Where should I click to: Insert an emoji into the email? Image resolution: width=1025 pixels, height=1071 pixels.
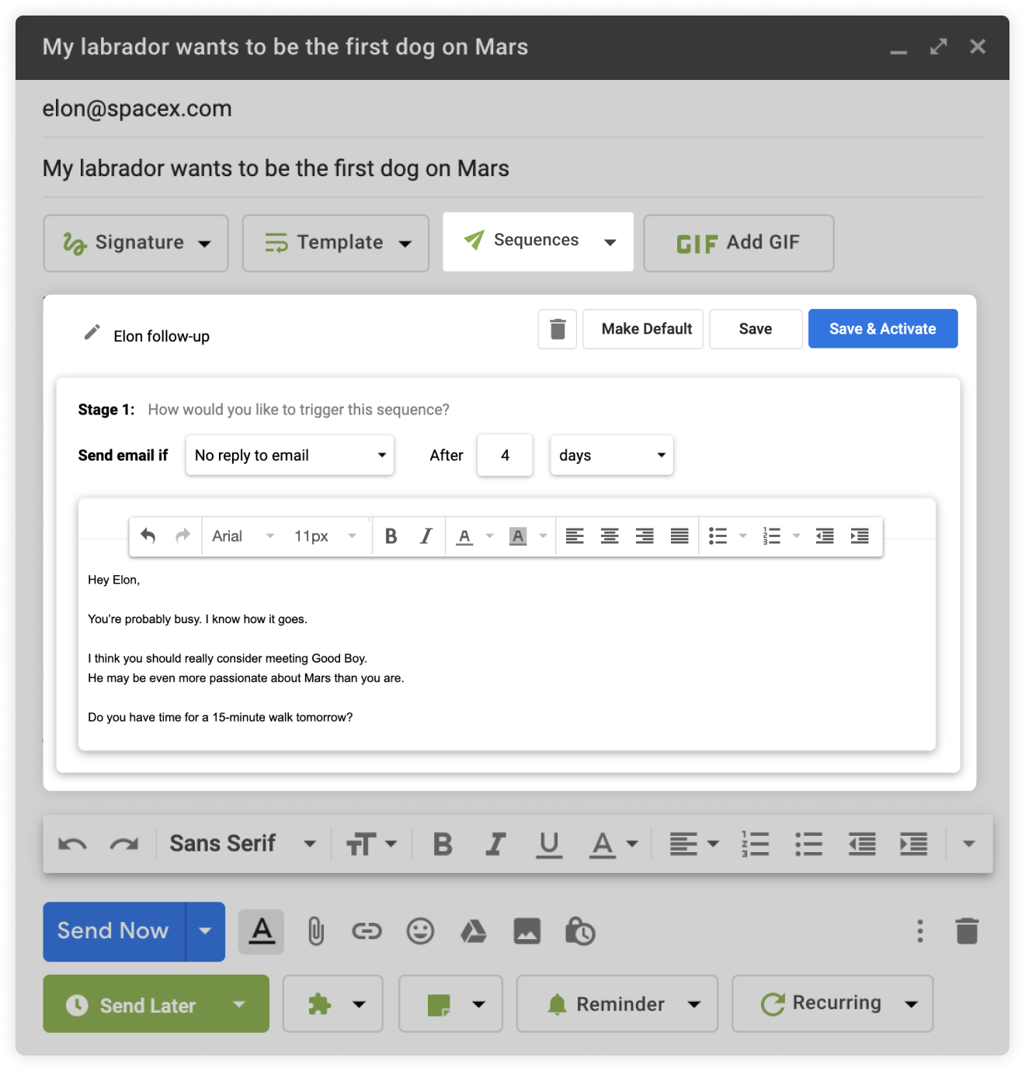[420, 931]
